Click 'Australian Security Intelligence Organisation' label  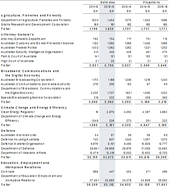click(32, 52)
